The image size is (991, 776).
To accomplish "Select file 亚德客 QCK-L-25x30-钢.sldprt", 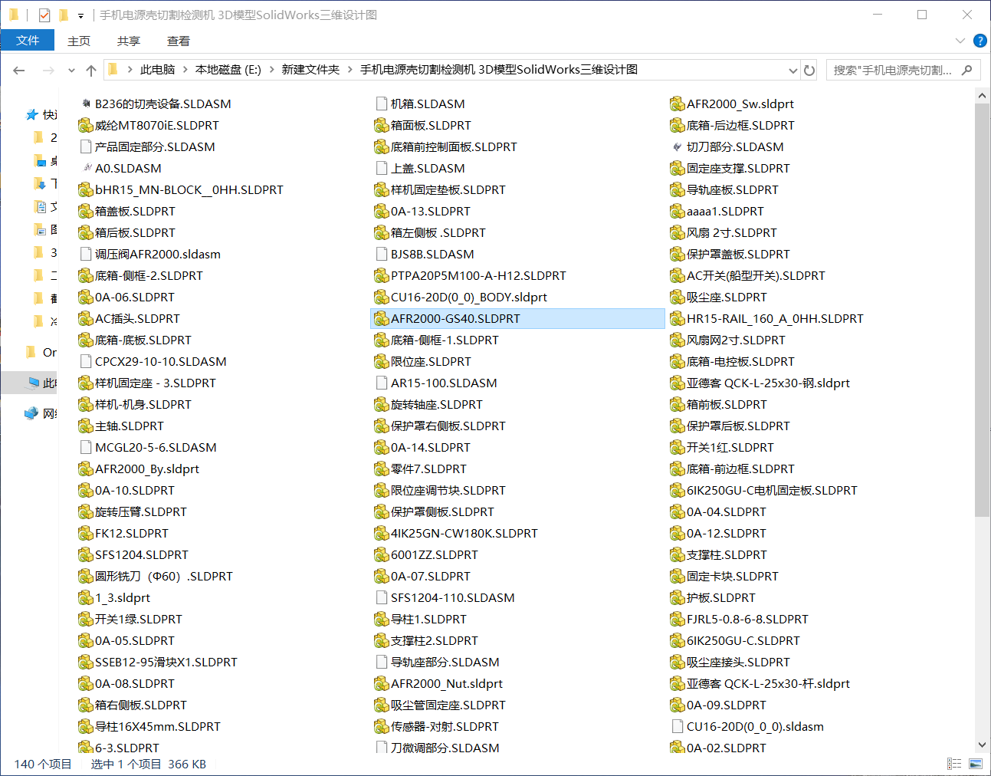I will click(760, 383).
